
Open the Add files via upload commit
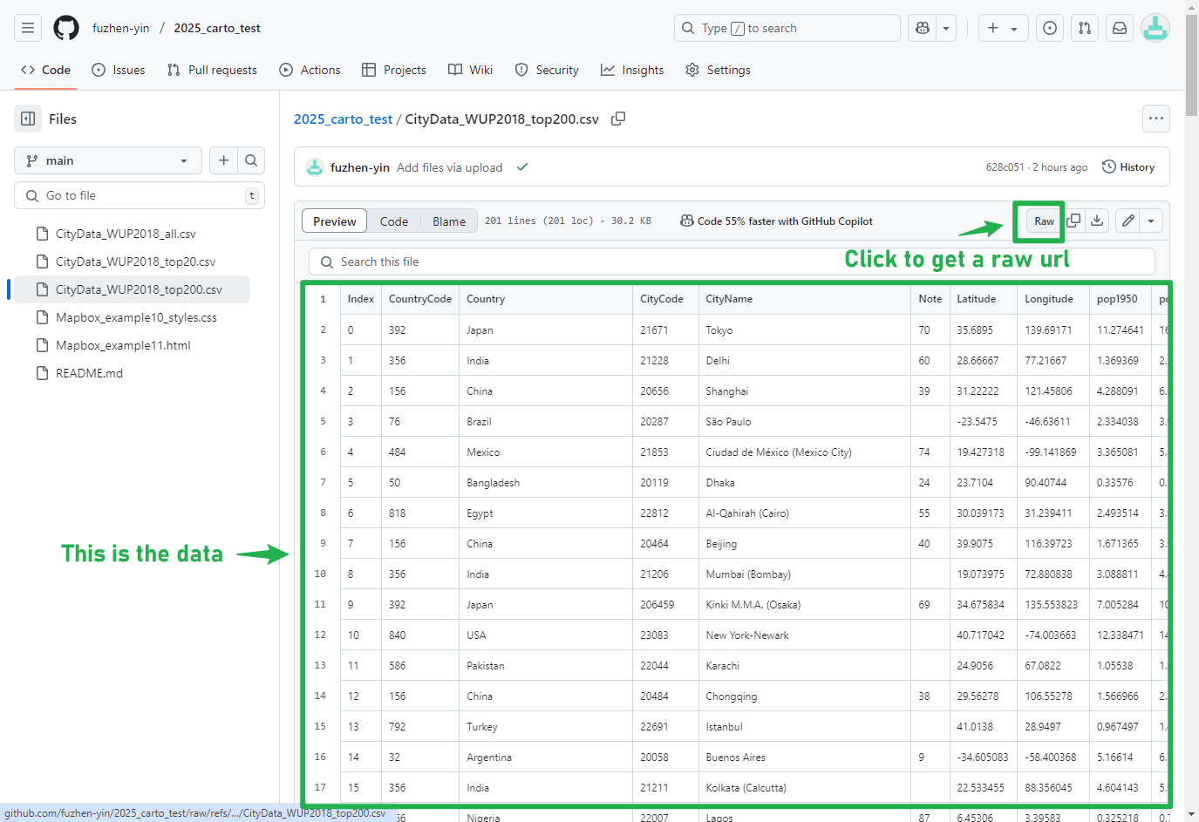(449, 167)
